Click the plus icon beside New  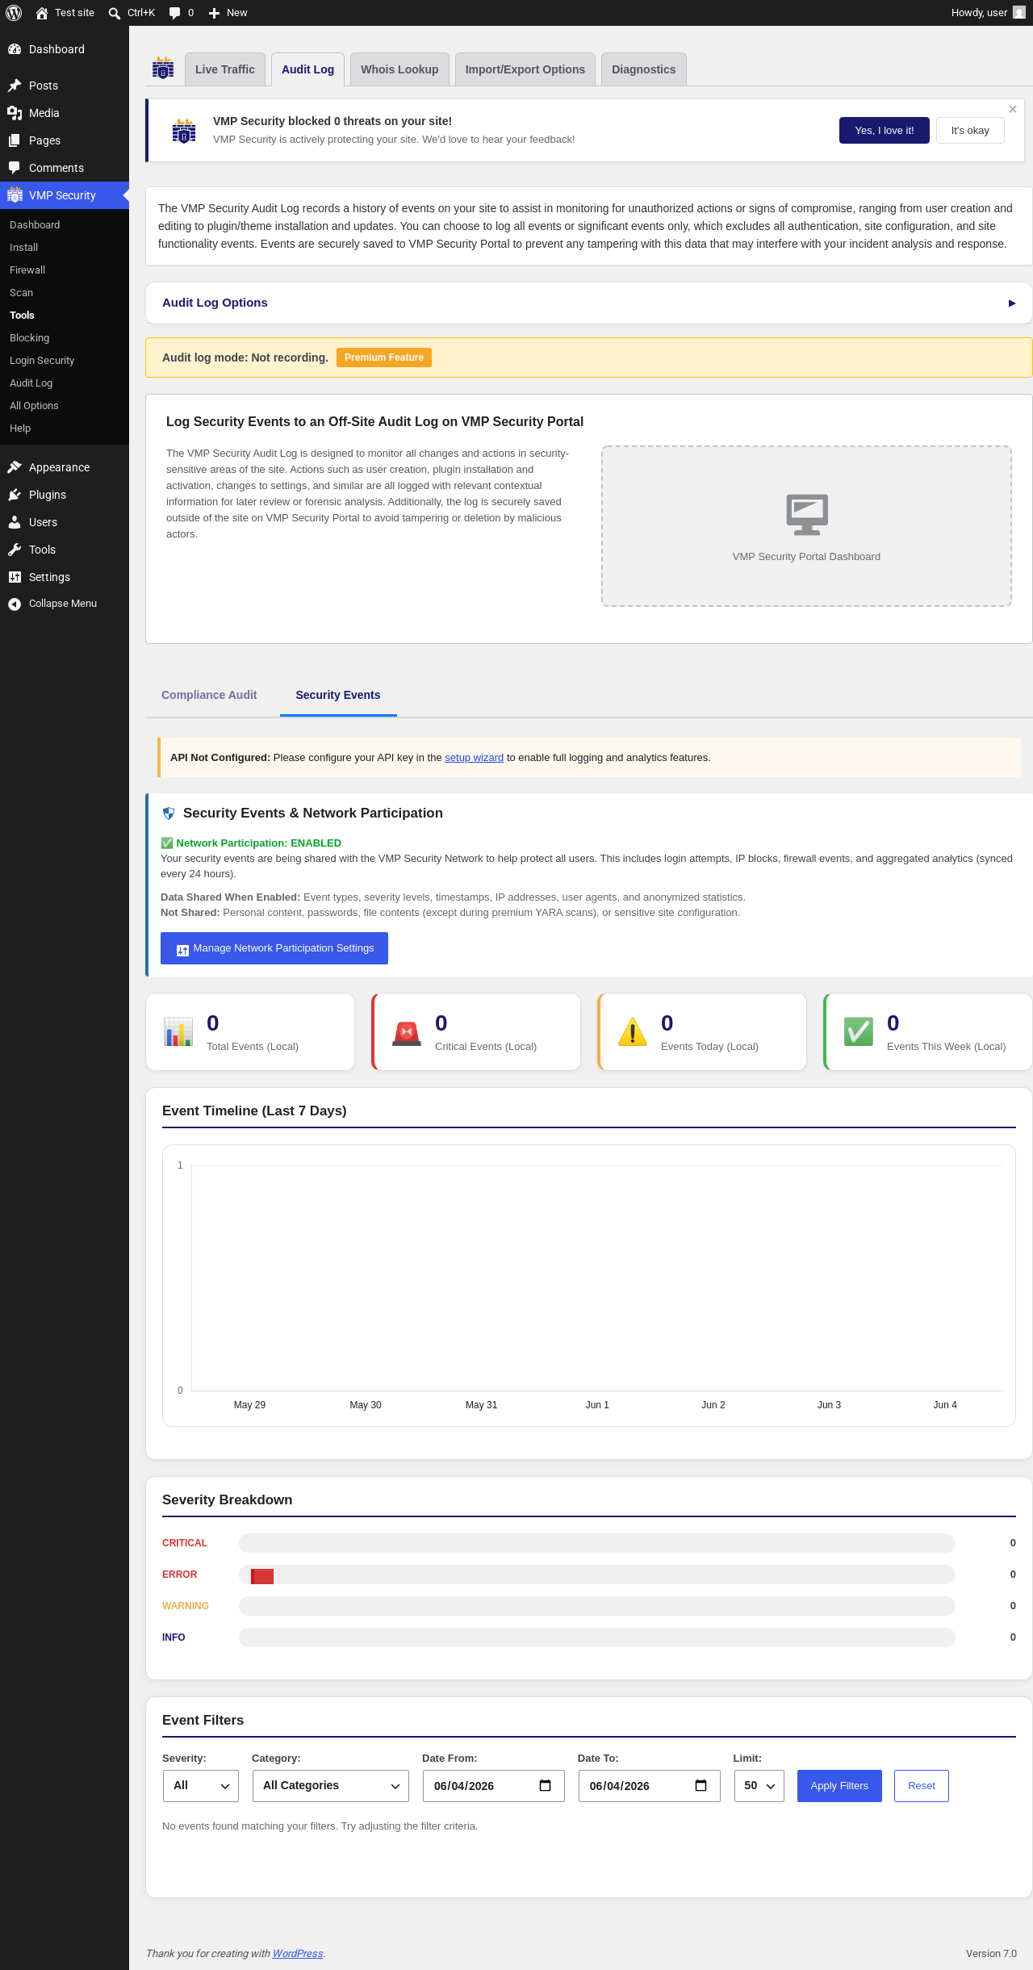click(214, 13)
